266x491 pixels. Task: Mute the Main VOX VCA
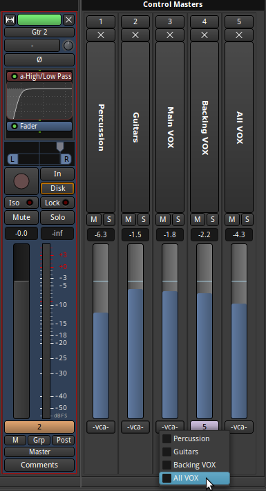(163, 219)
